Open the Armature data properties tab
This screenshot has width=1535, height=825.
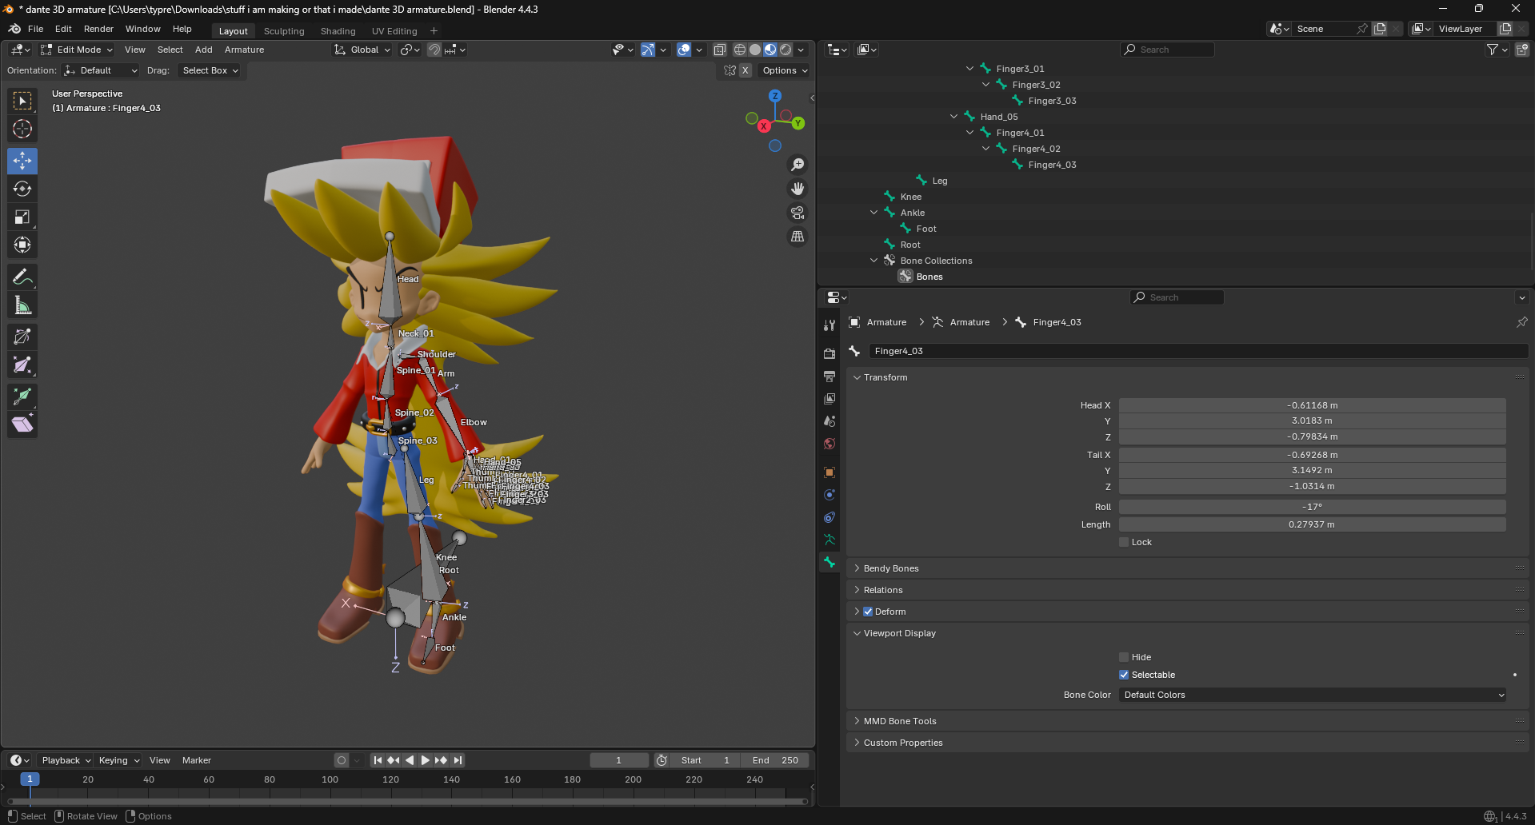pyautogui.click(x=829, y=540)
